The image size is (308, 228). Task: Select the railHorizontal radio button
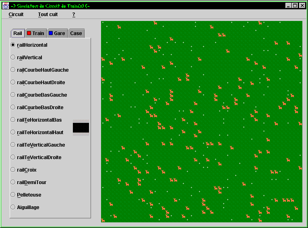coord(13,45)
